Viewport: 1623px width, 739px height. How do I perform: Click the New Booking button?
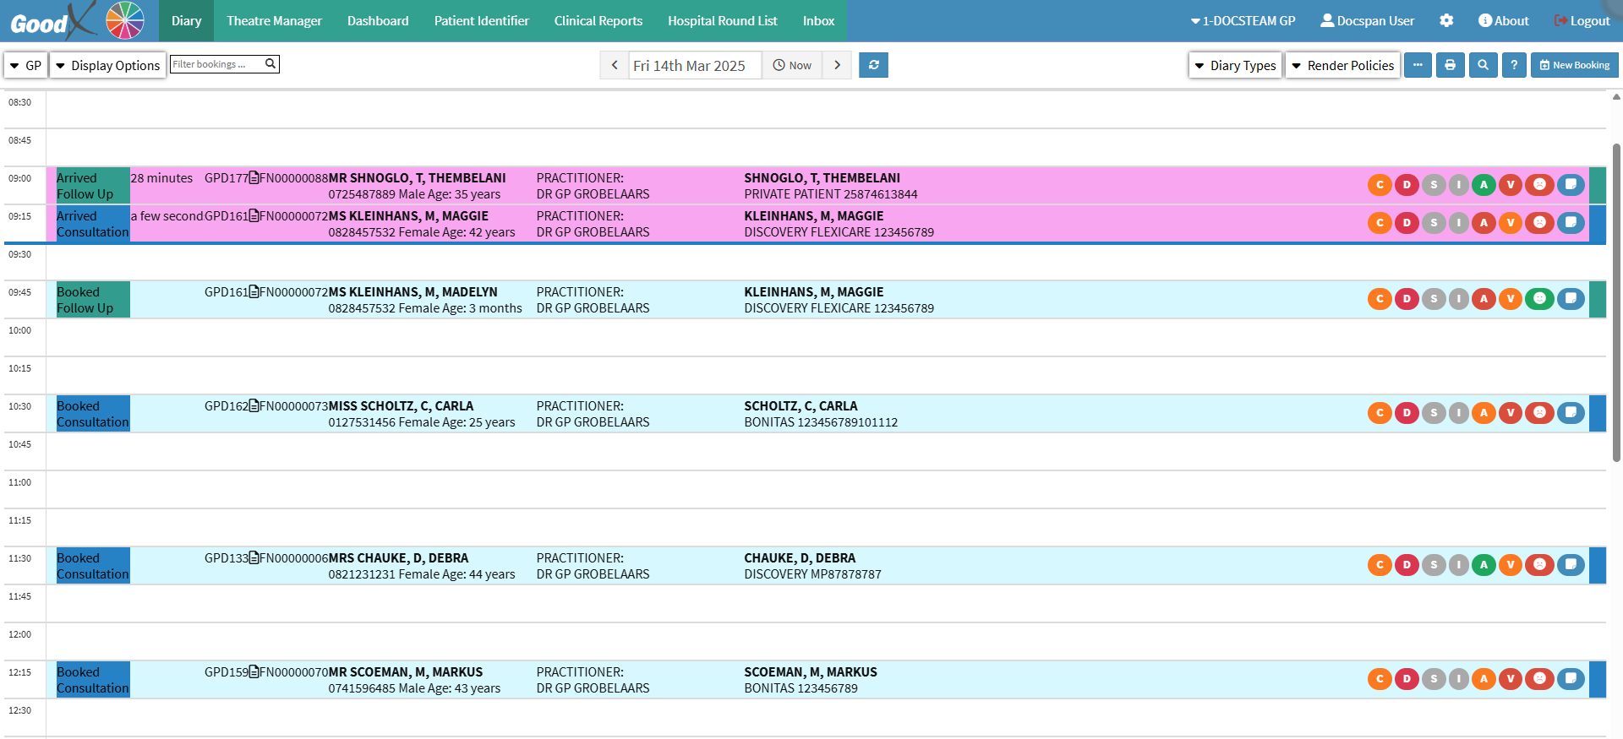pos(1574,65)
